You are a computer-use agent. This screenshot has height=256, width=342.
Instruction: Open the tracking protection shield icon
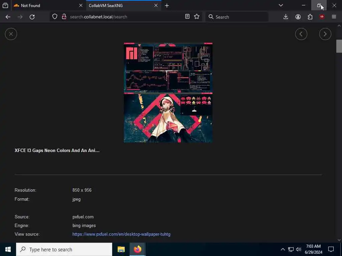(x=55, y=17)
